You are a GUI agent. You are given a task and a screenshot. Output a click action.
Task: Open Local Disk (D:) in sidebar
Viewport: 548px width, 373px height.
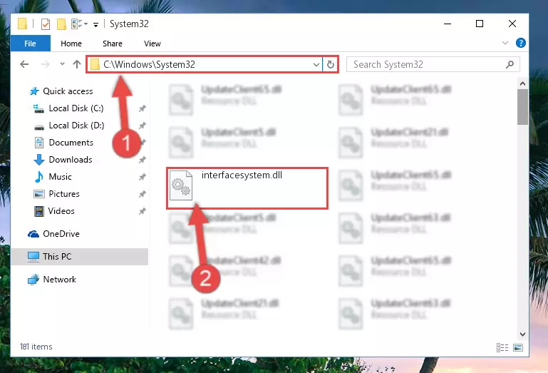click(76, 126)
